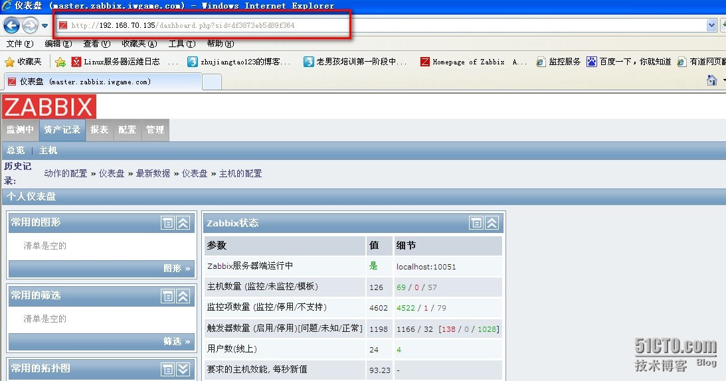This screenshot has width=726, height=381.
Task: Collapse the 常用的筛选 widget
Action: pos(183,296)
